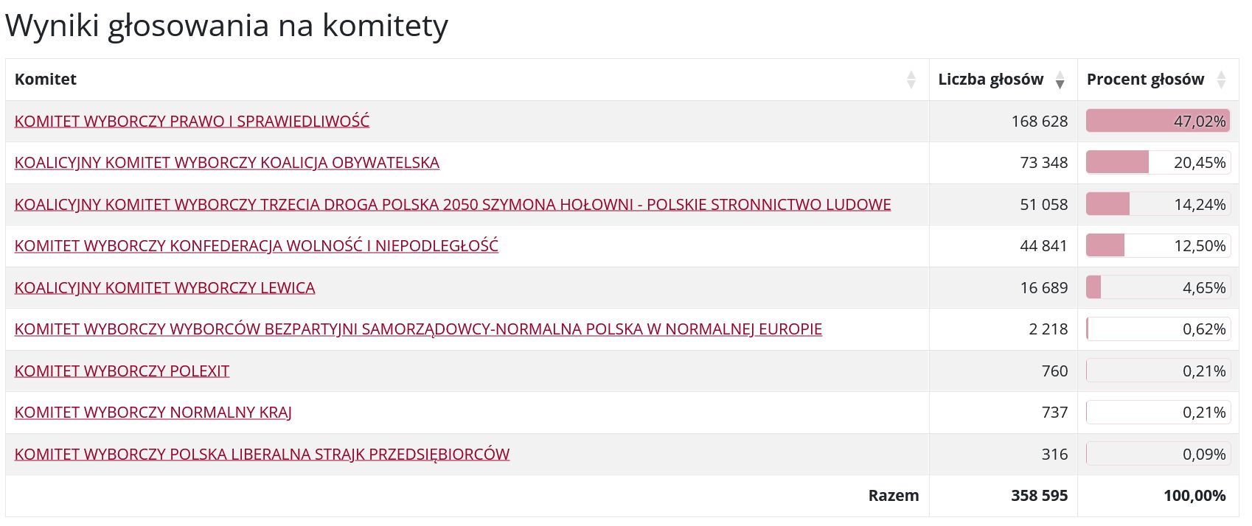Screen dimensions: 1252x526
Task: Open Polska Liberalna Strajk Przedsiębiorców link
Action: (x=262, y=455)
